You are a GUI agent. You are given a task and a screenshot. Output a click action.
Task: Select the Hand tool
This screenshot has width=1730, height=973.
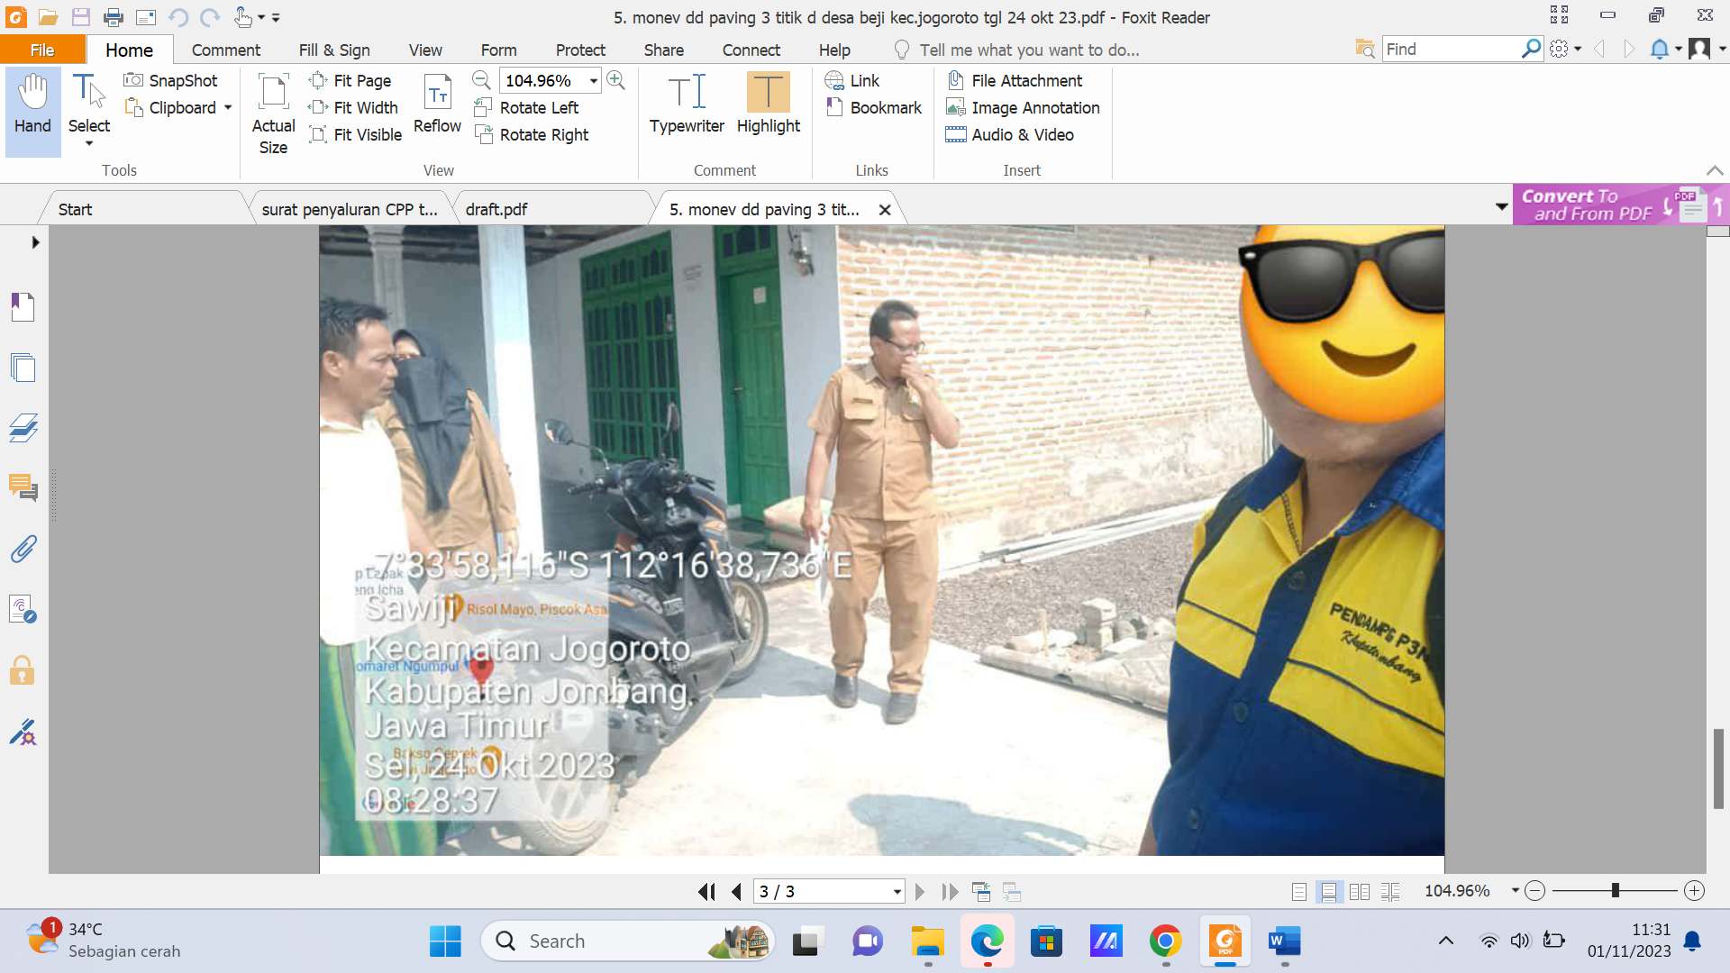pos(32,105)
